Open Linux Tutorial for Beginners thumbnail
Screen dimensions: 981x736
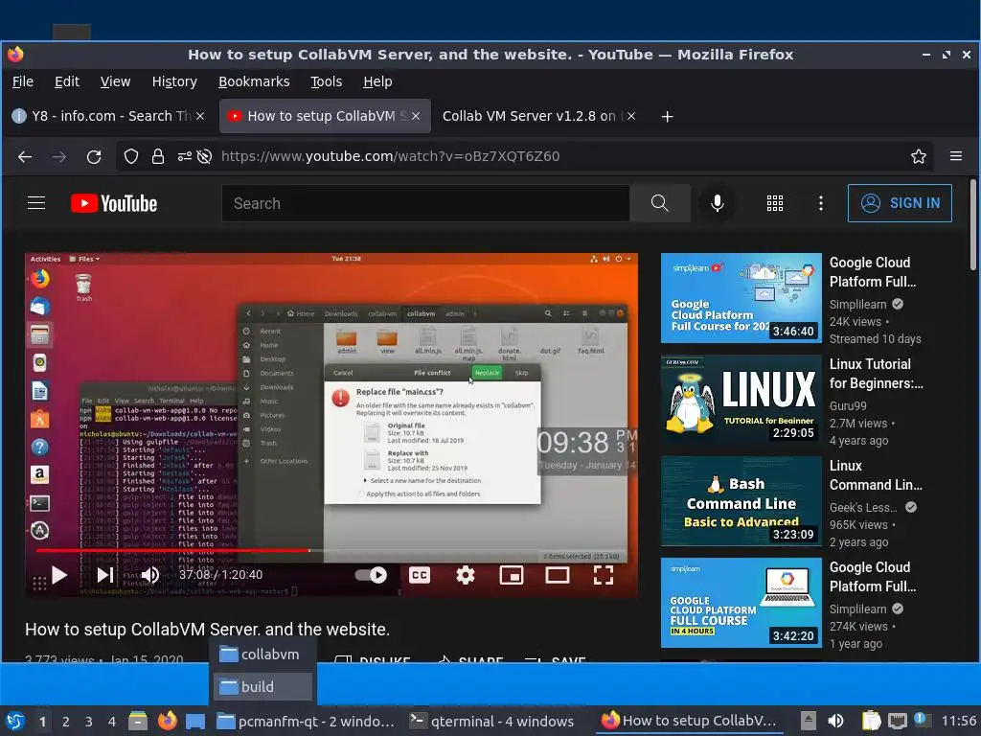coord(741,400)
